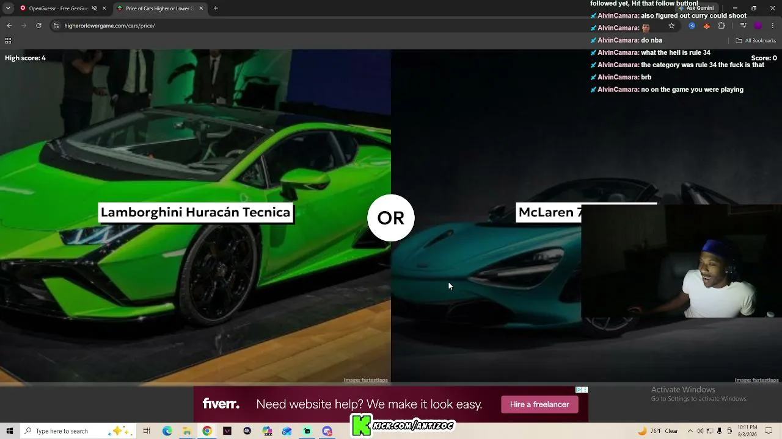This screenshot has width=782, height=439.
Task: Open the Valorant icon on the taskbar
Action: pos(227,431)
